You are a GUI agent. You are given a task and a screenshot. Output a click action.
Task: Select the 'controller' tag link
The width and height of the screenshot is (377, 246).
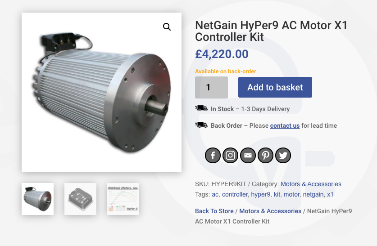pyautogui.click(x=235, y=194)
